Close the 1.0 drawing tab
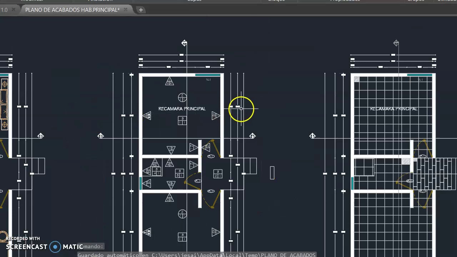457x257 pixels. [x=14, y=10]
